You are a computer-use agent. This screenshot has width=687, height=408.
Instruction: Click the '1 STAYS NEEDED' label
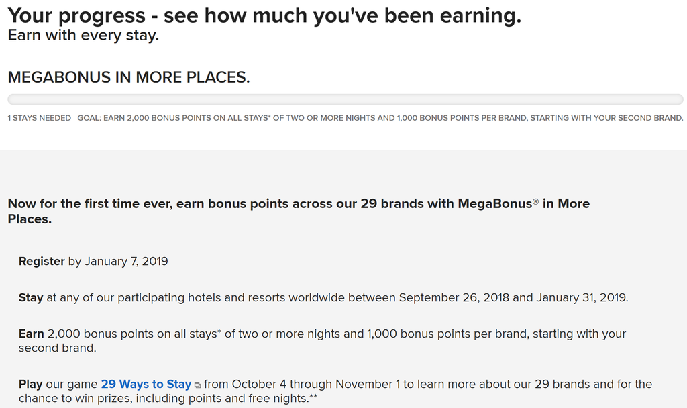coord(40,118)
